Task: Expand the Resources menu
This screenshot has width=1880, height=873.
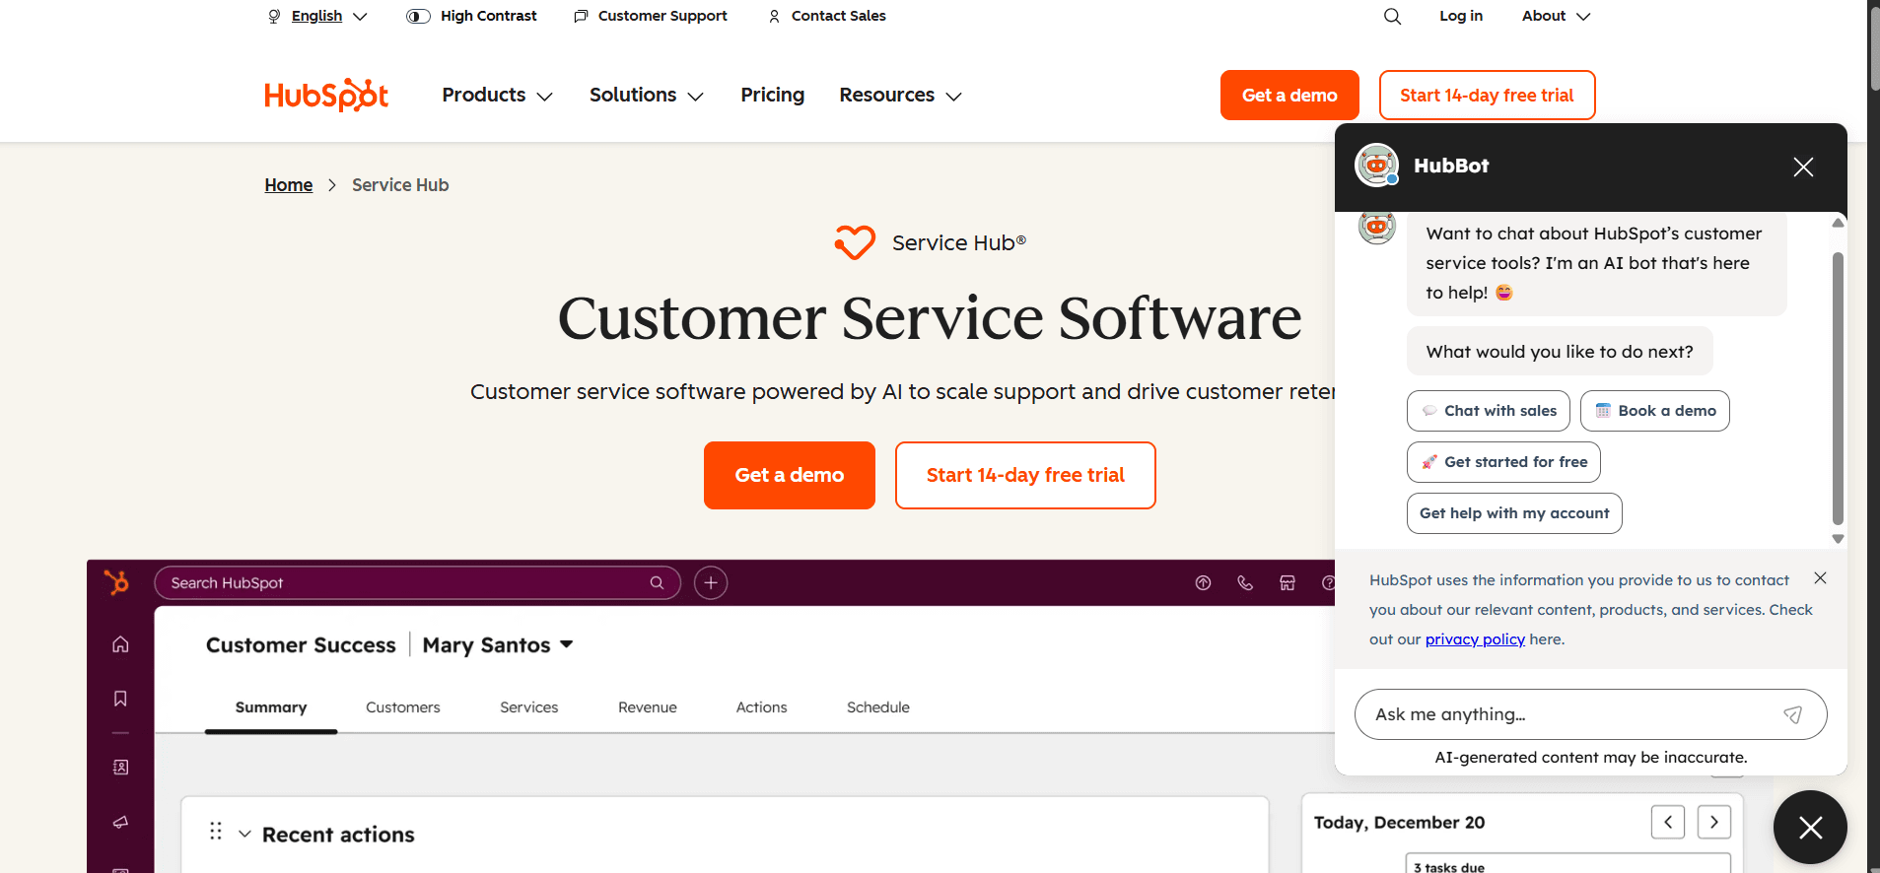Action: tap(900, 95)
